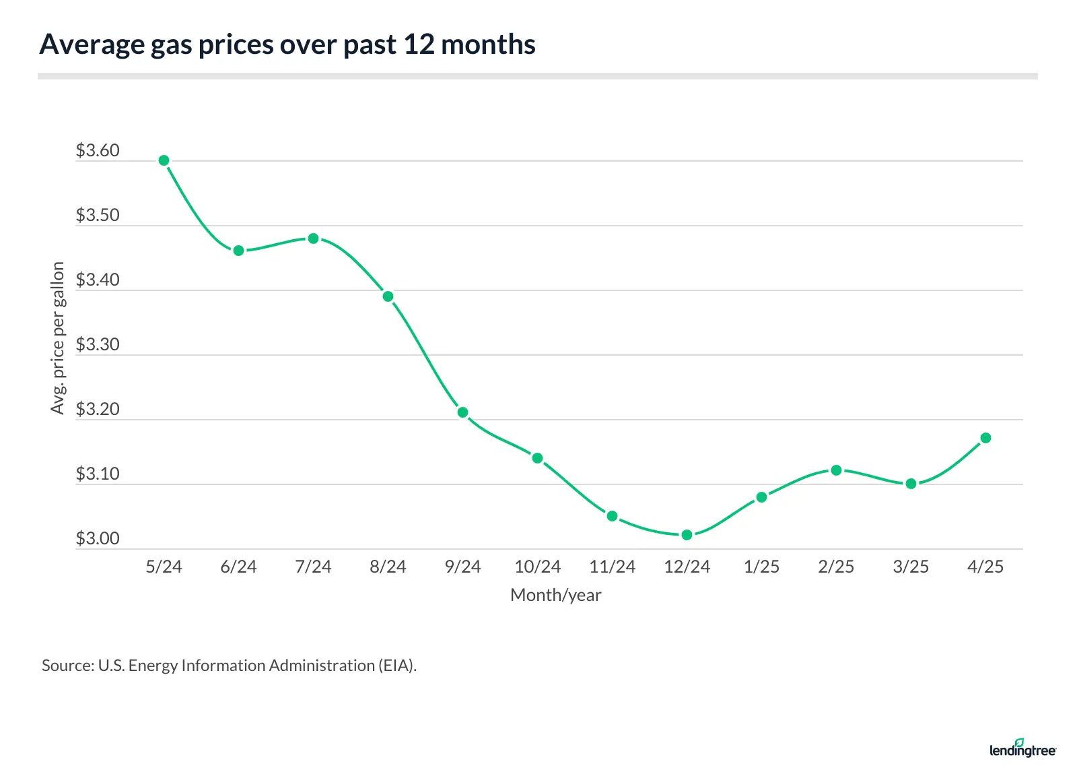Click the LendingTree logo
1077x768 pixels.
point(1022,749)
